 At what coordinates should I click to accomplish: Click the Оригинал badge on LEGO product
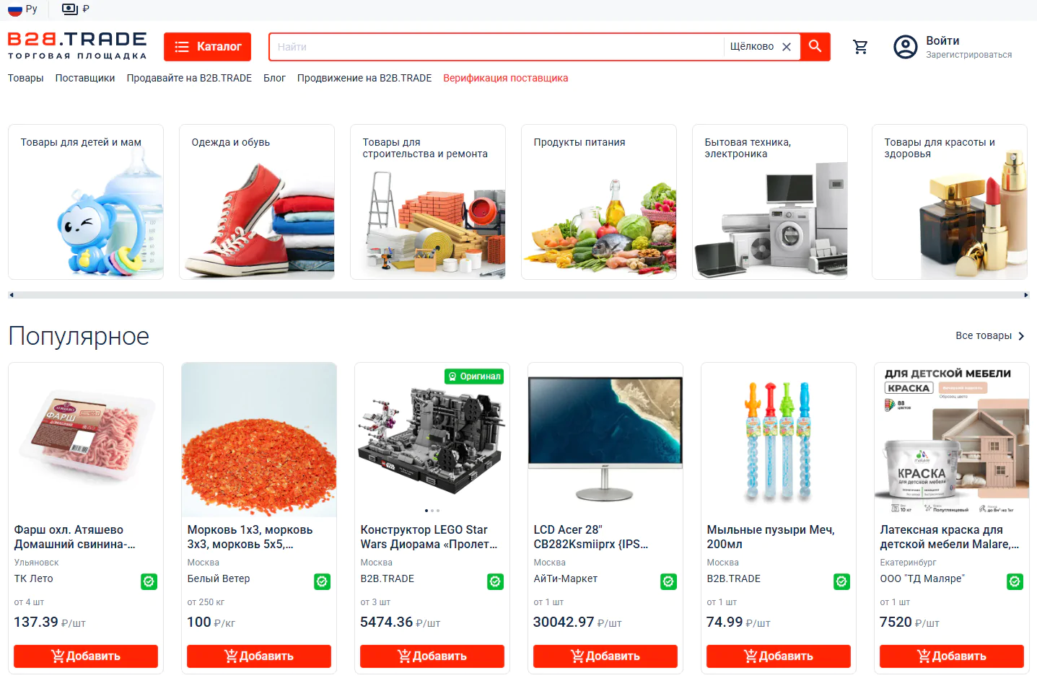pos(474,377)
